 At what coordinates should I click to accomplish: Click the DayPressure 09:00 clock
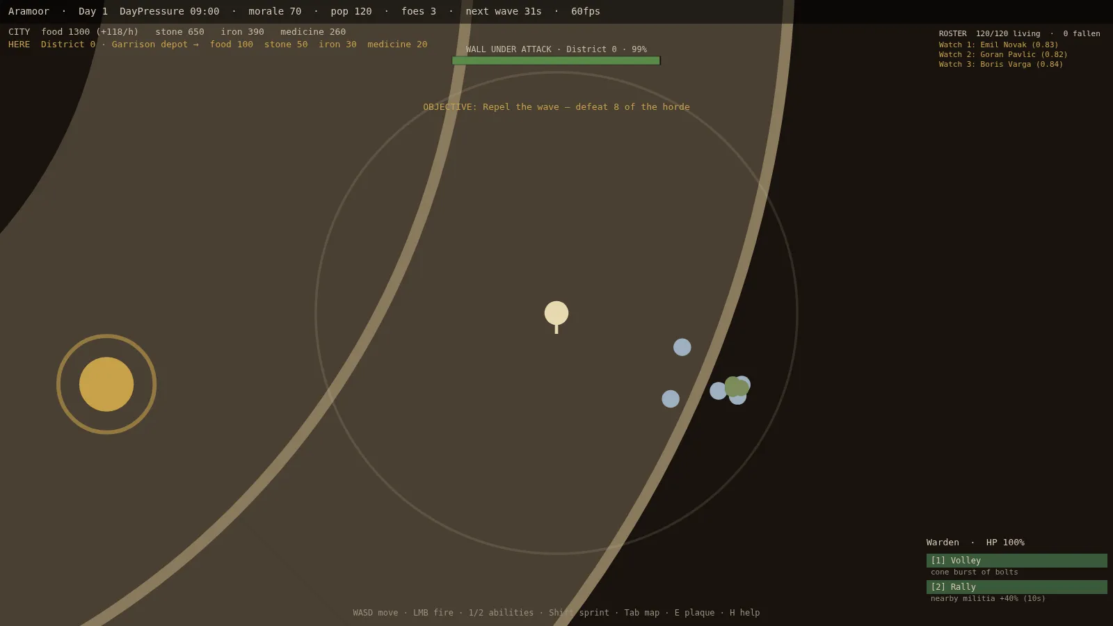[x=169, y=11]
